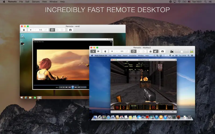
Task: Open File Explorer in win8 taskbar
Action: 30,98
